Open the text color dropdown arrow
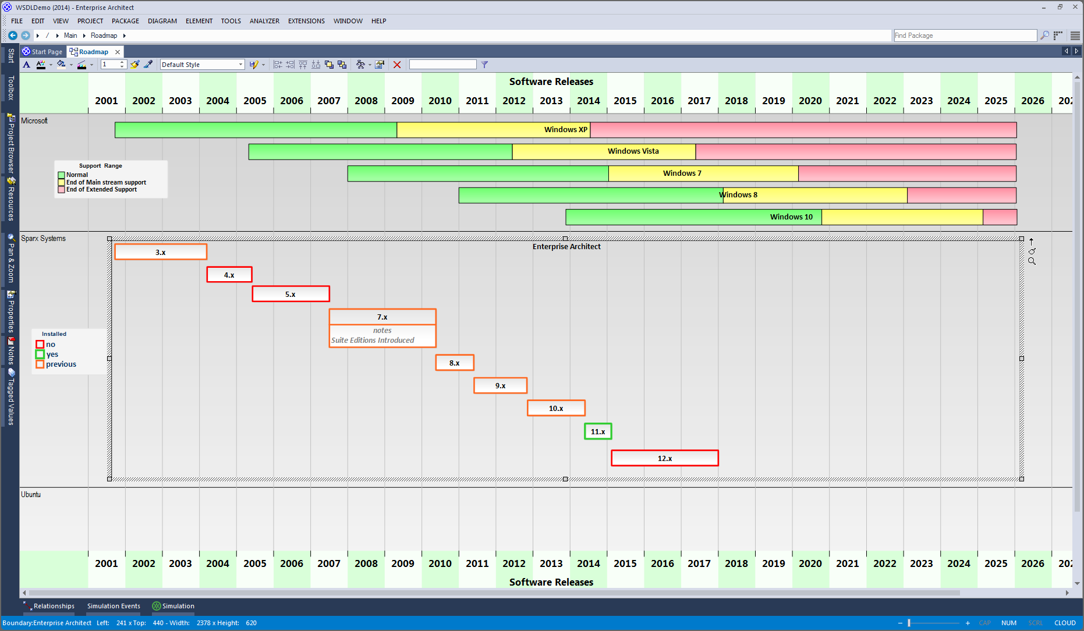 [x=51, y=65]
